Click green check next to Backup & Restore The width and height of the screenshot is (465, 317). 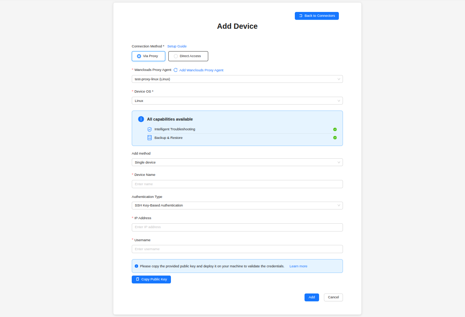[335, 138]
